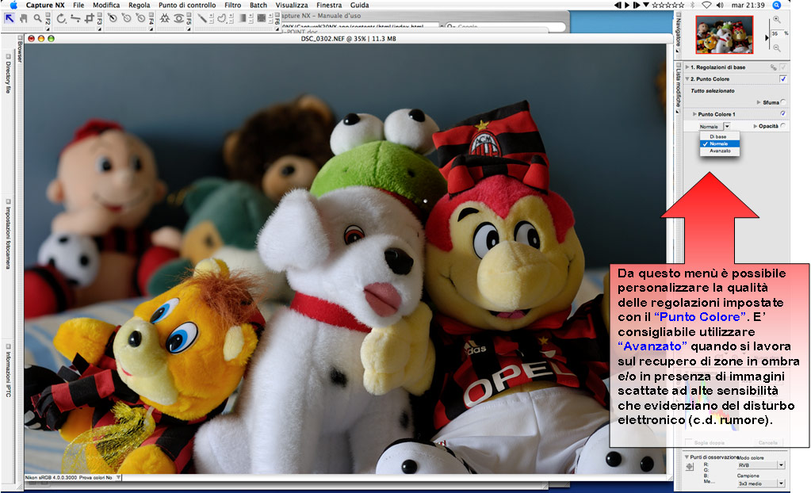Select the Gradient selection tool
This screenshot has width=811, height=493.
click(242, 18)
